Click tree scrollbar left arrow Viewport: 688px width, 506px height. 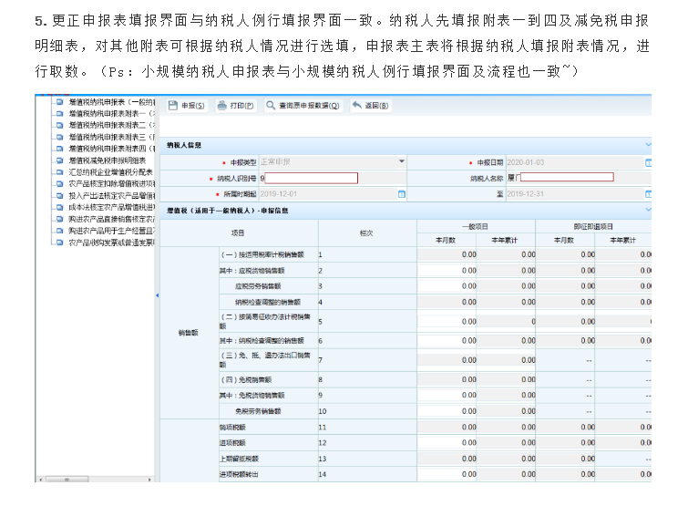coord(41,480)
